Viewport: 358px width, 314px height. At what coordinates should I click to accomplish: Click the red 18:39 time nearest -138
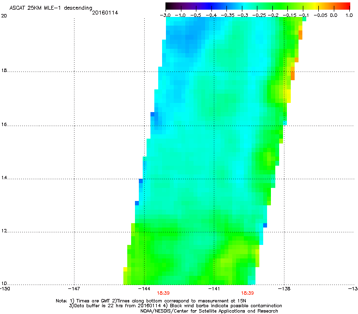[x=248, y=293]
